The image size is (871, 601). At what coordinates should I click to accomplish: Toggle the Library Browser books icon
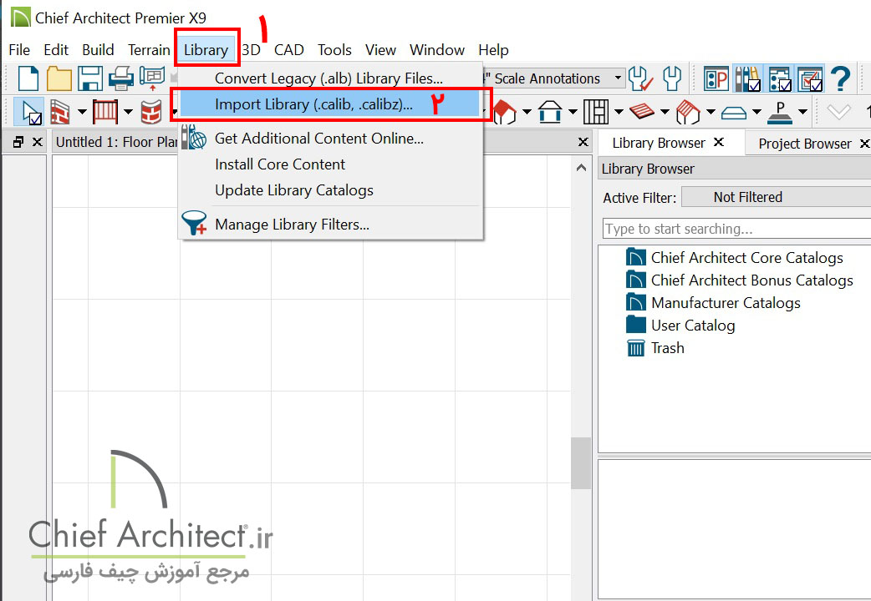pos(747,78)
